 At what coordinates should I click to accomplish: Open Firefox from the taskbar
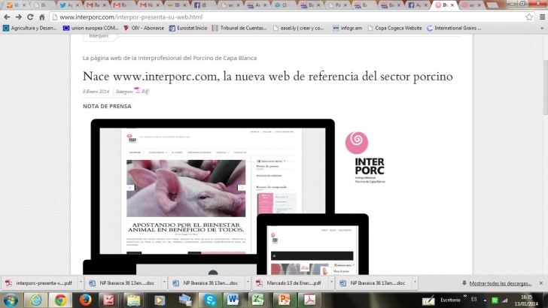(x=85, y=300)
